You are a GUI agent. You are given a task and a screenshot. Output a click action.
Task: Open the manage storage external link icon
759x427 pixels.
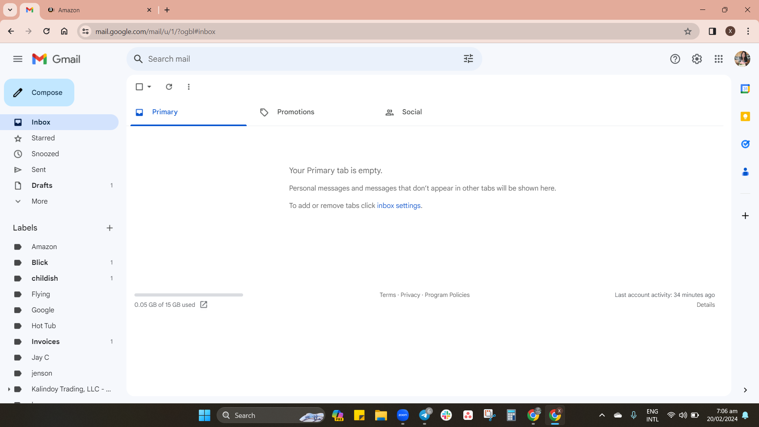pyautogui.click(x=204, y=304)
